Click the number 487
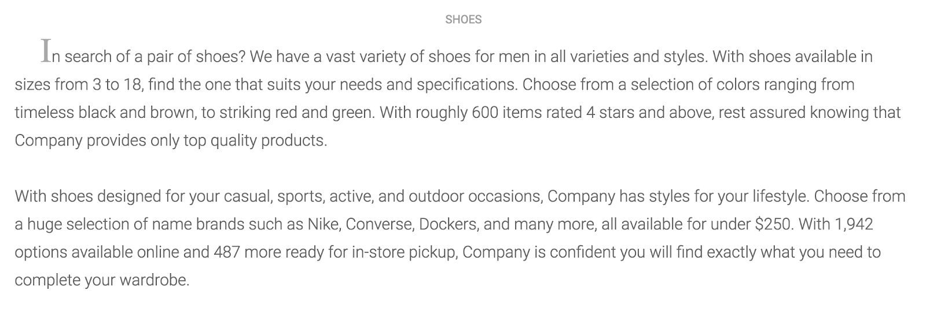The width and height of the screenshot is (926, 313). point(227,252)
